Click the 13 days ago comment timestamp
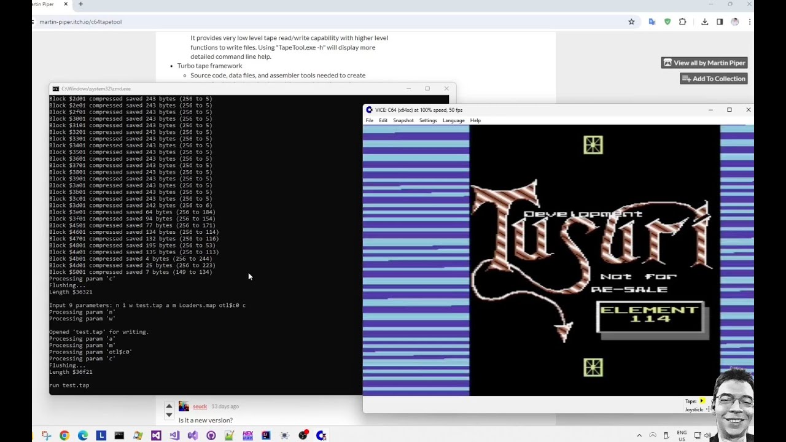Screen dimensions: 786x442 (x=225, y=406)
